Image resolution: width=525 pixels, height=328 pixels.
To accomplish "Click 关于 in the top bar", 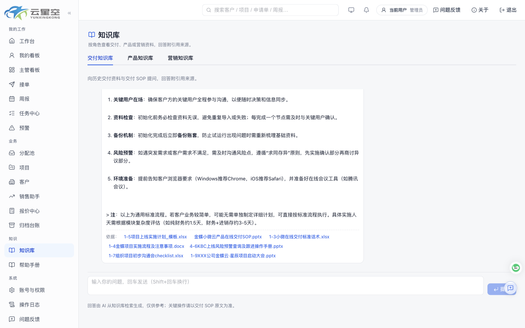I will coord(480,10).
